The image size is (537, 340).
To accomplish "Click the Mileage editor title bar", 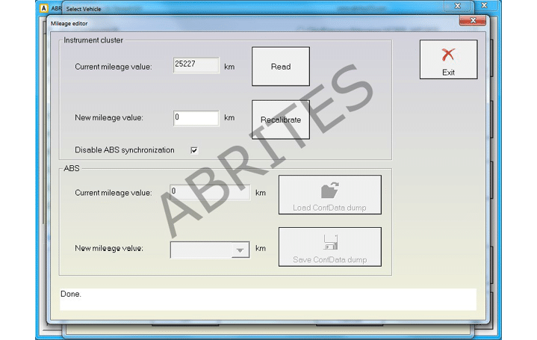I will pyautogui.click(x=224, y=23).
